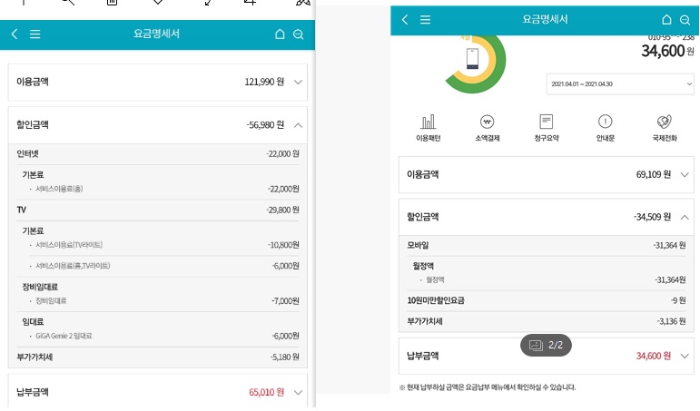
Task: Collapse the 할인금액 -56,980원 section
Action: (x=299, y=125)
